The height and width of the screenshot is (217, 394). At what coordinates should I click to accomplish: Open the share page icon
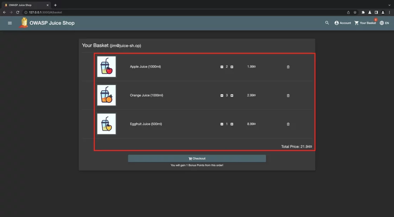(x=348, y=12)
